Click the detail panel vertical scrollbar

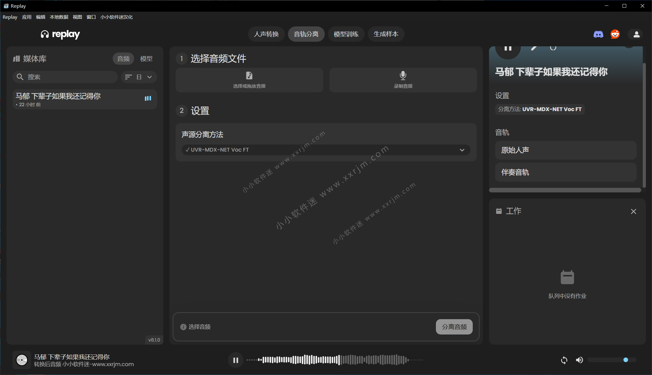tap(644, 125)
